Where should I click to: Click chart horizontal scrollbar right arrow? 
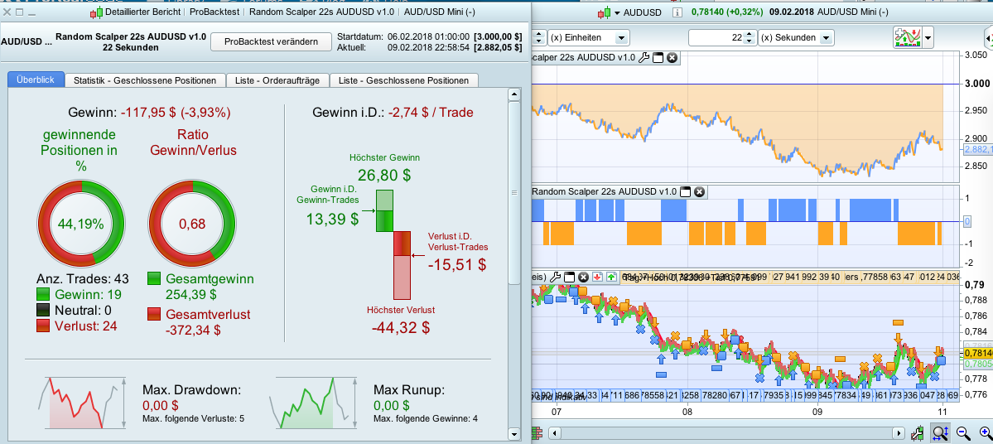click(x=899, y=434)
